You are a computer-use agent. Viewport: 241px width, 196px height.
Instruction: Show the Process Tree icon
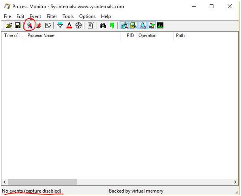click(90, 25)
